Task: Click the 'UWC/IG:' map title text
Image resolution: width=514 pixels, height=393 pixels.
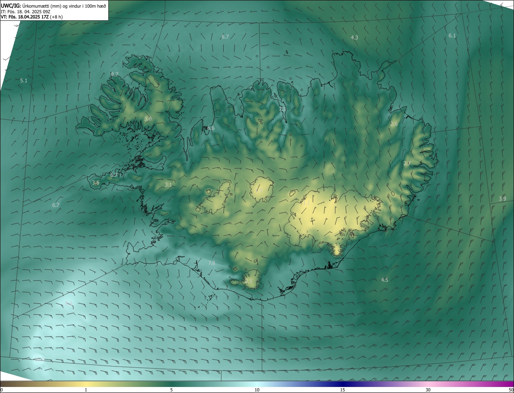Action: pos(11,6)
